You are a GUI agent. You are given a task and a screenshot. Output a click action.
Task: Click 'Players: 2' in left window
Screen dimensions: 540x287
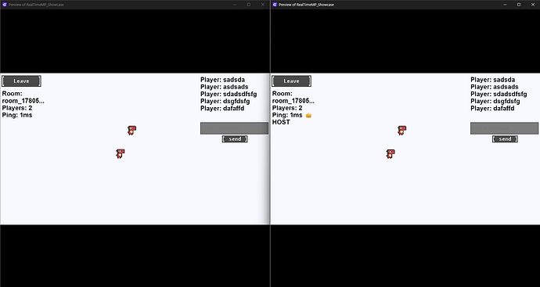coord(17,108)
